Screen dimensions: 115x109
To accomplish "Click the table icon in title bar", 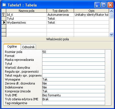I will point(4,5).
